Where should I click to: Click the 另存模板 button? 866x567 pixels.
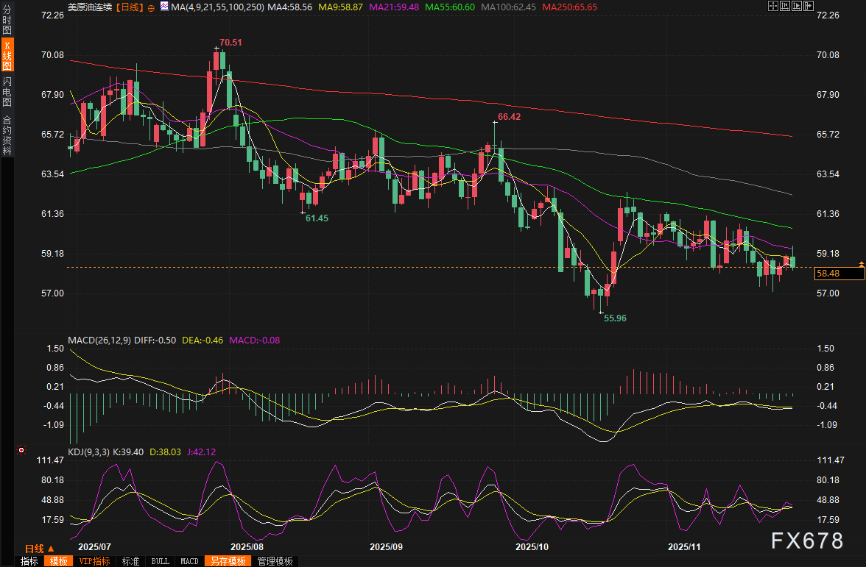pyautogui.click(x=228, y=561)
